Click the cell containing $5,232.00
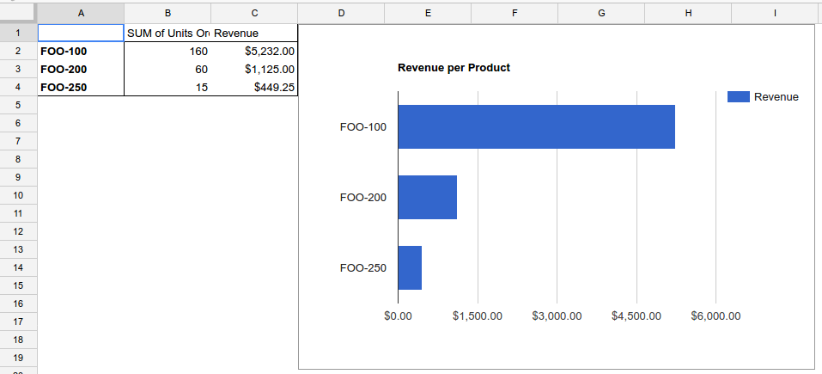 point(254,51)
